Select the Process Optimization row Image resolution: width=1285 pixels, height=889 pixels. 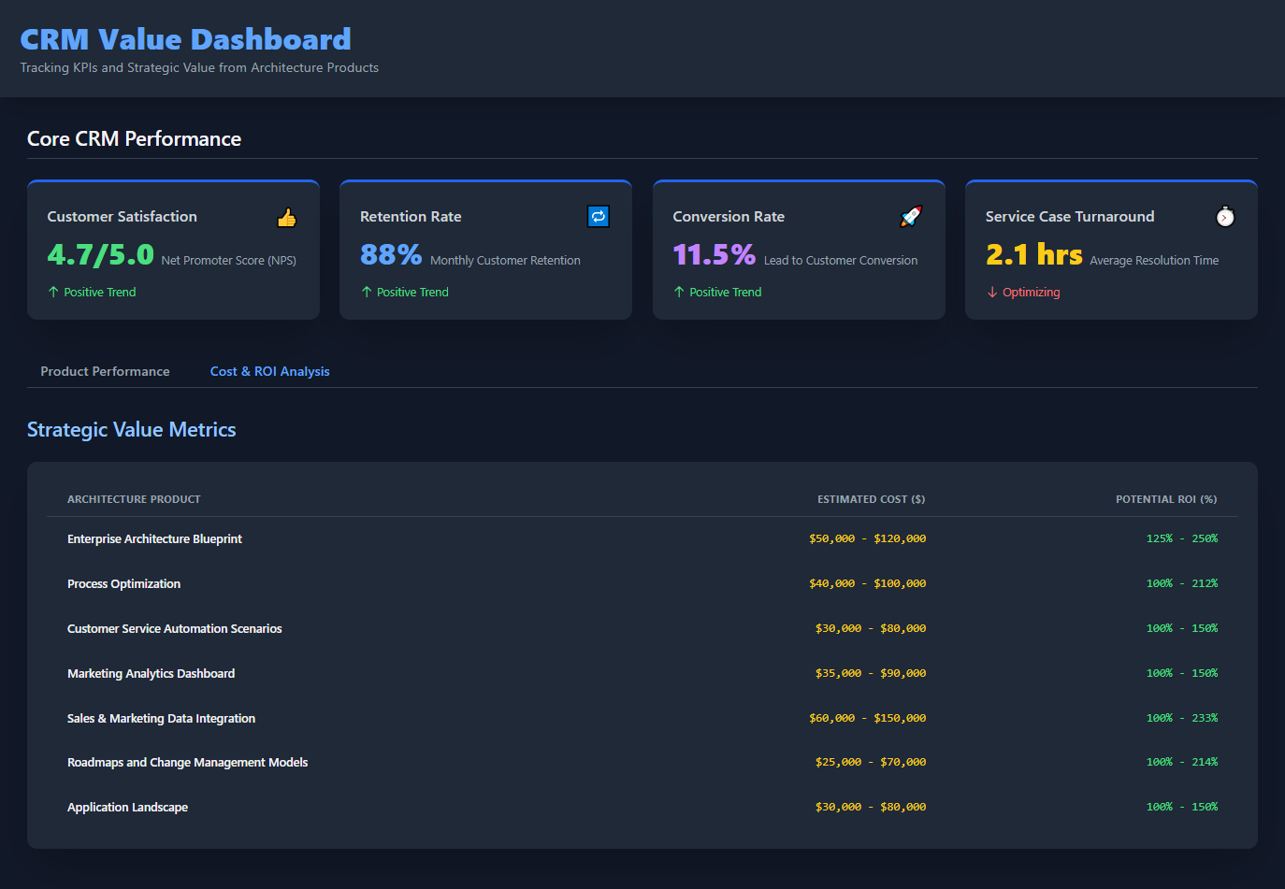[x=123, y=584]
